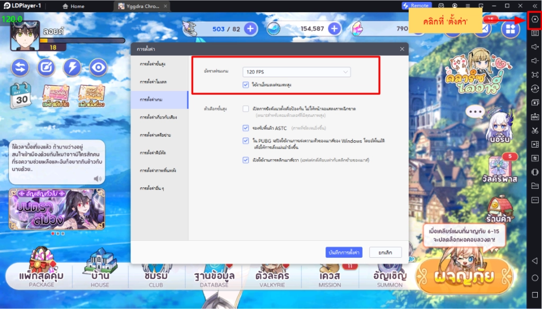Switch to the Home tab
Viewport: 542px width, 309px height.
point(74,6)
